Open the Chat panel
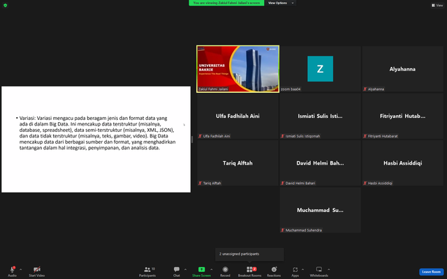447x279 pixels. [177, 271]
